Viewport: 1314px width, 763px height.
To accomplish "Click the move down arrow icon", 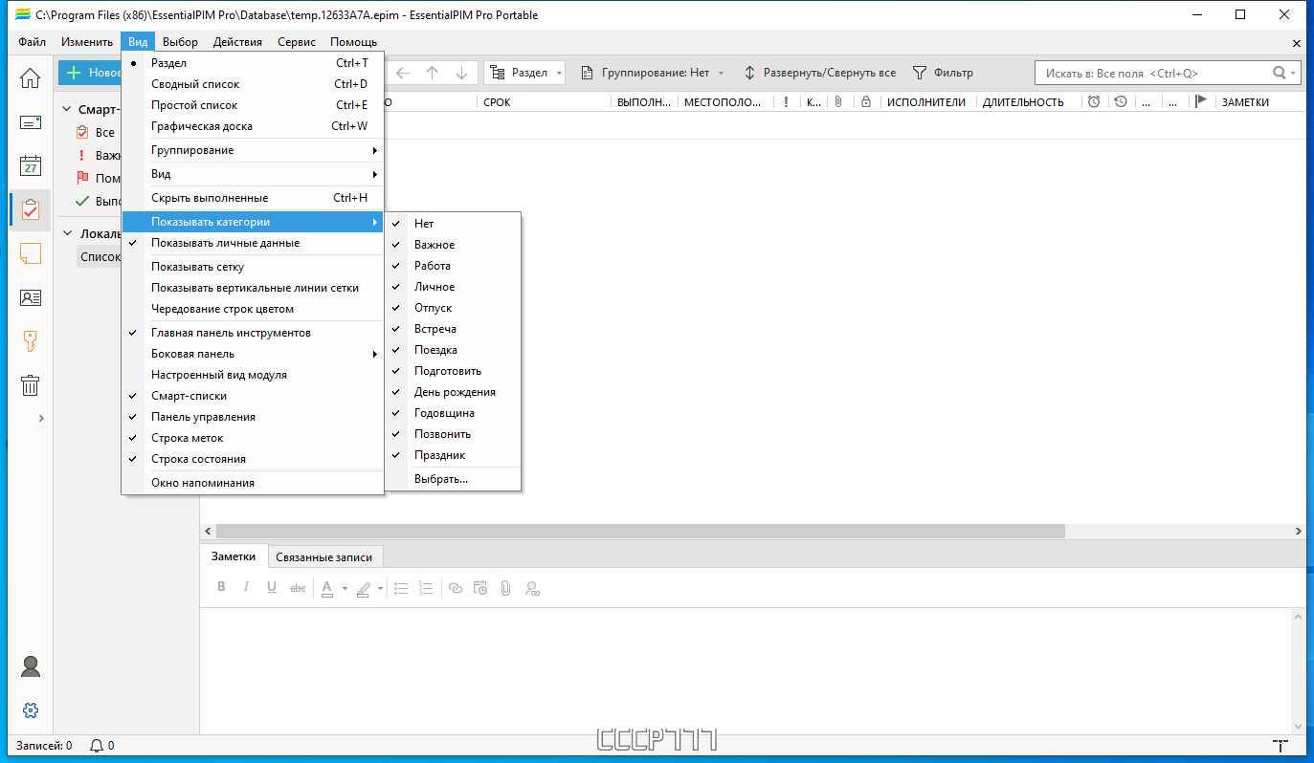I will pos(461,73).
